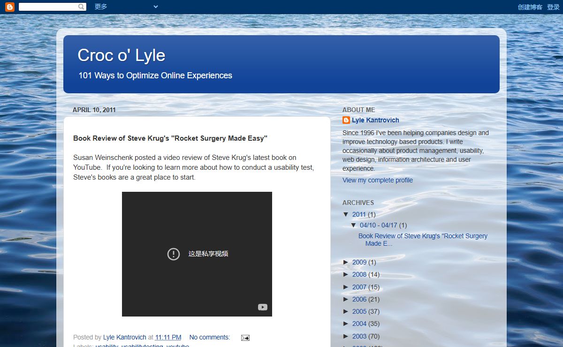563x347 pixels.
Task: Collapse the 04/10 - 04/17 week
Action: tap(354, 225)
